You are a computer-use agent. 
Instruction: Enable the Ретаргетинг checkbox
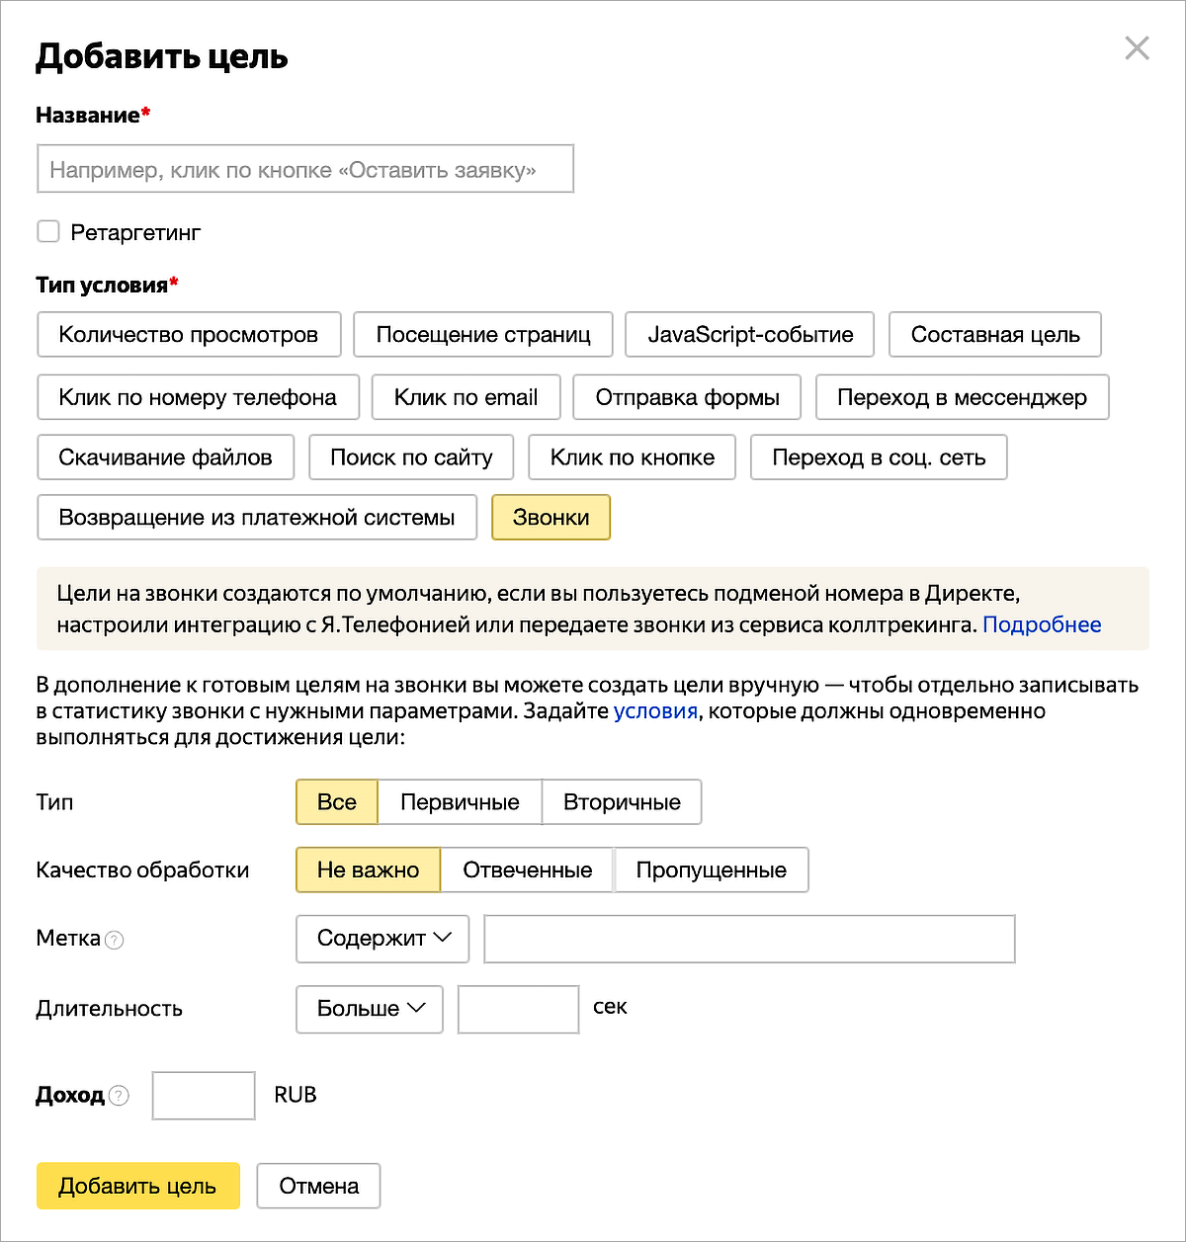click(x=48, y=232)
